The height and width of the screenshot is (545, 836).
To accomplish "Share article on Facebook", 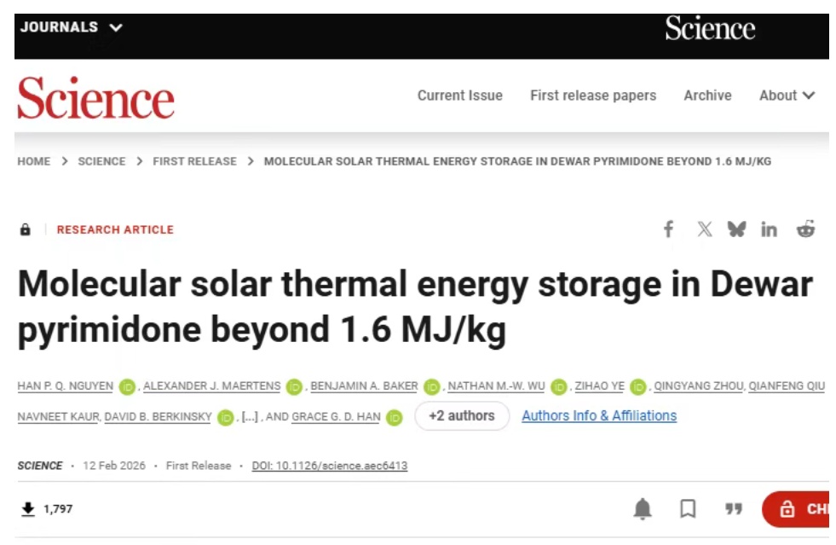I will click(x=669, y=229).
